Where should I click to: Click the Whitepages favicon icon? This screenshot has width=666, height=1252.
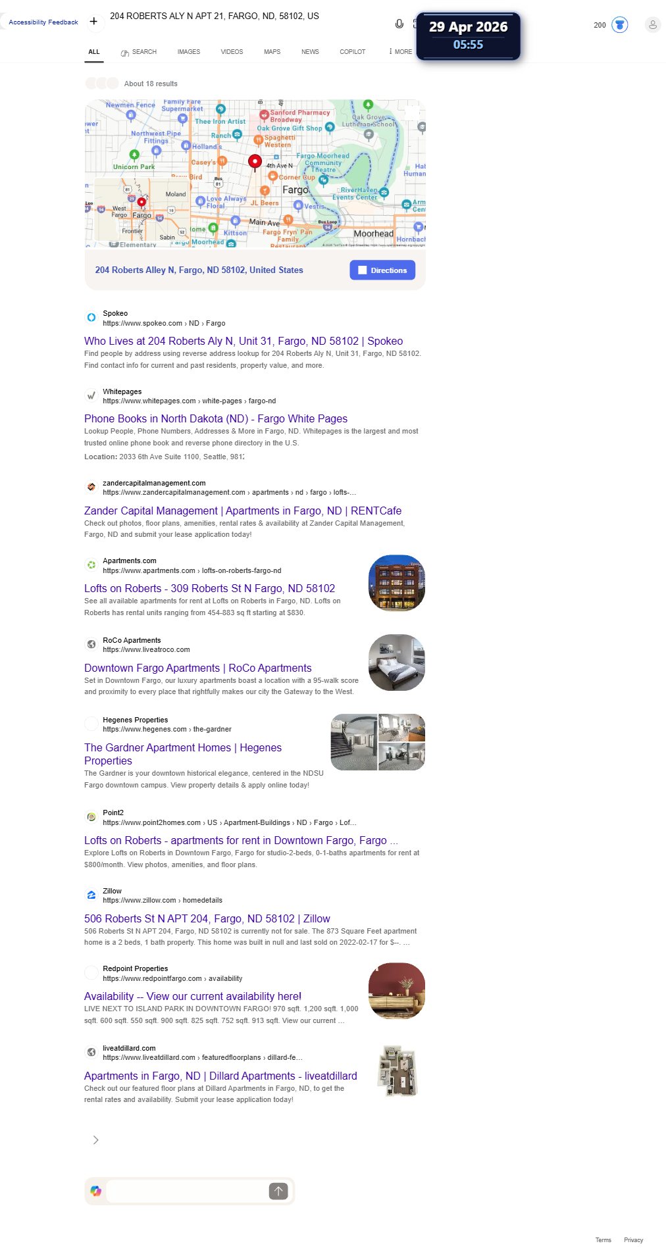click(91, 396)
